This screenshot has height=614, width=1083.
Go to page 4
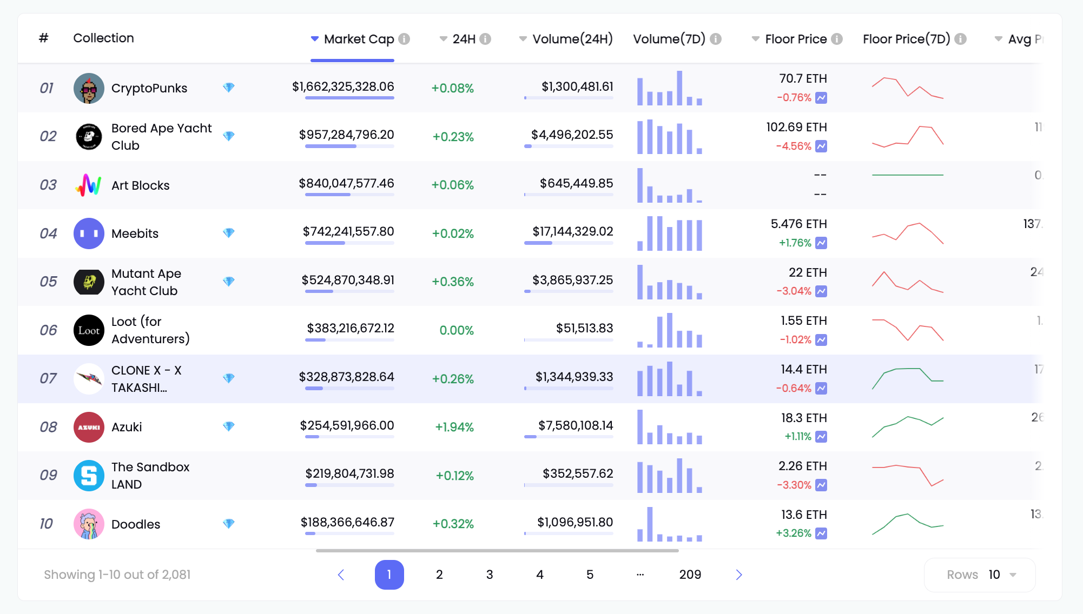540,575
